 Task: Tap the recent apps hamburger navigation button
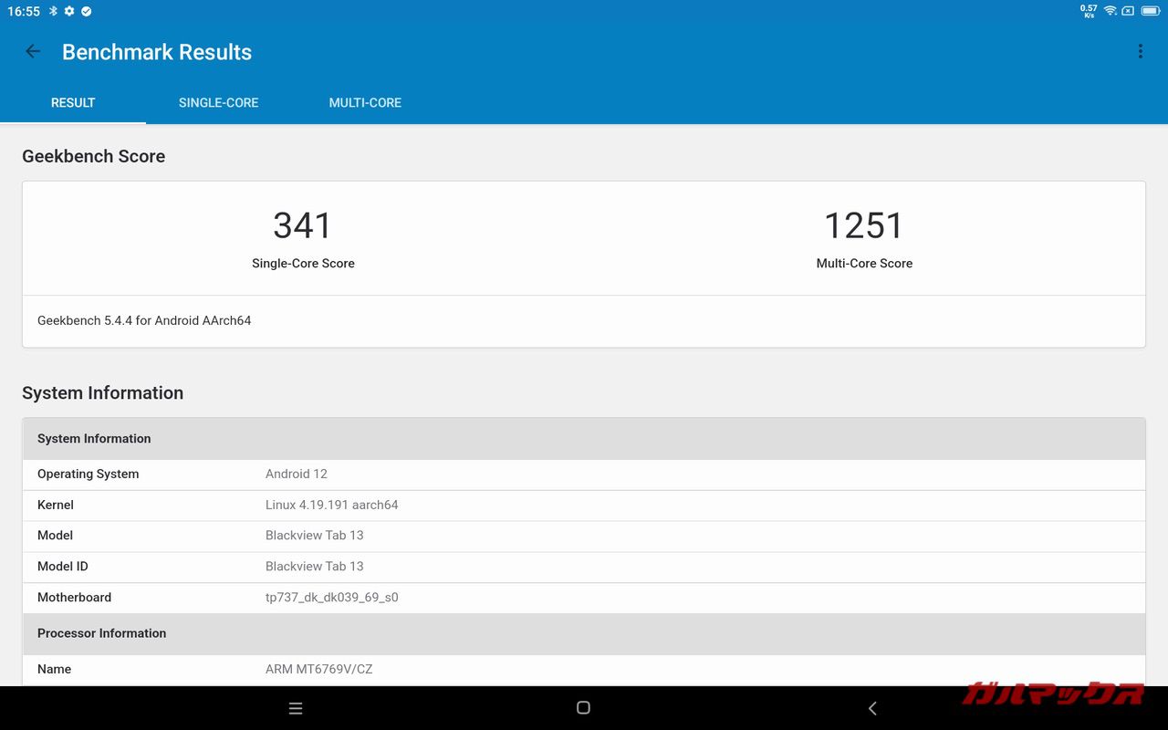pos(295,707)
